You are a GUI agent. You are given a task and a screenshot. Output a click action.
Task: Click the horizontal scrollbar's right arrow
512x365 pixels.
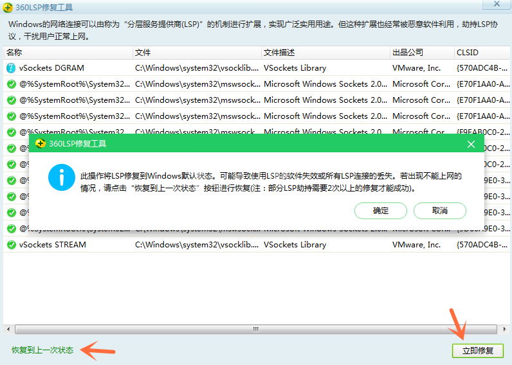coord(504,329)
